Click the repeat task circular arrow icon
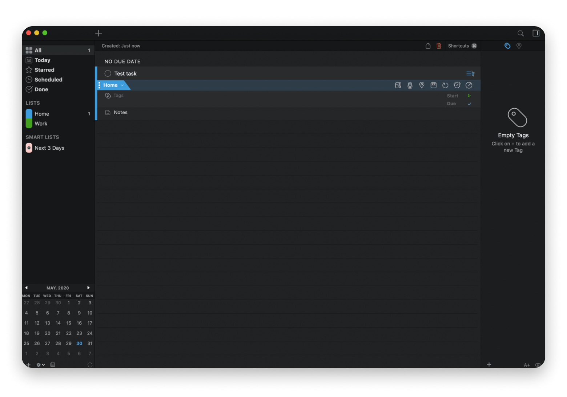The image size is (567, 397). [x=445, y=85]
